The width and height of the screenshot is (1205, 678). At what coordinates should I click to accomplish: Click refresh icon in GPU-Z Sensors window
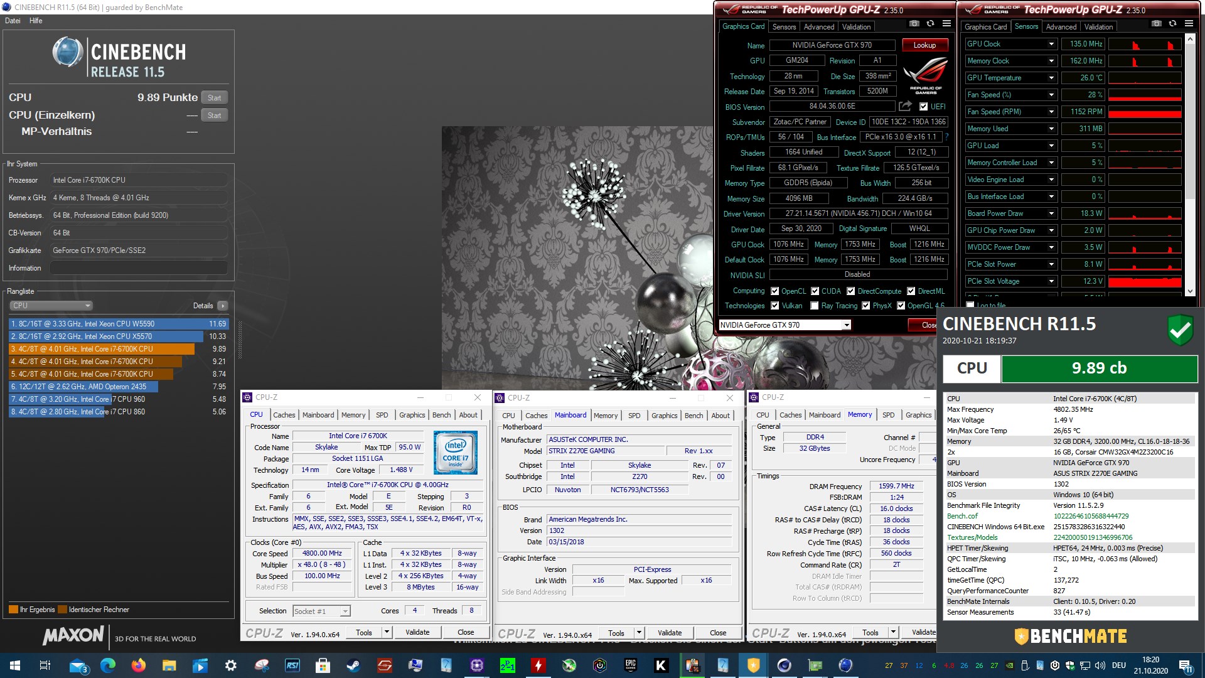coord(1172,24)
